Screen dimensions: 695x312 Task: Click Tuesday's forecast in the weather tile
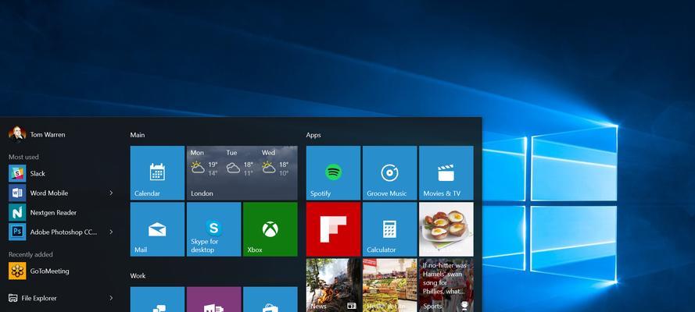pos(240,164)
